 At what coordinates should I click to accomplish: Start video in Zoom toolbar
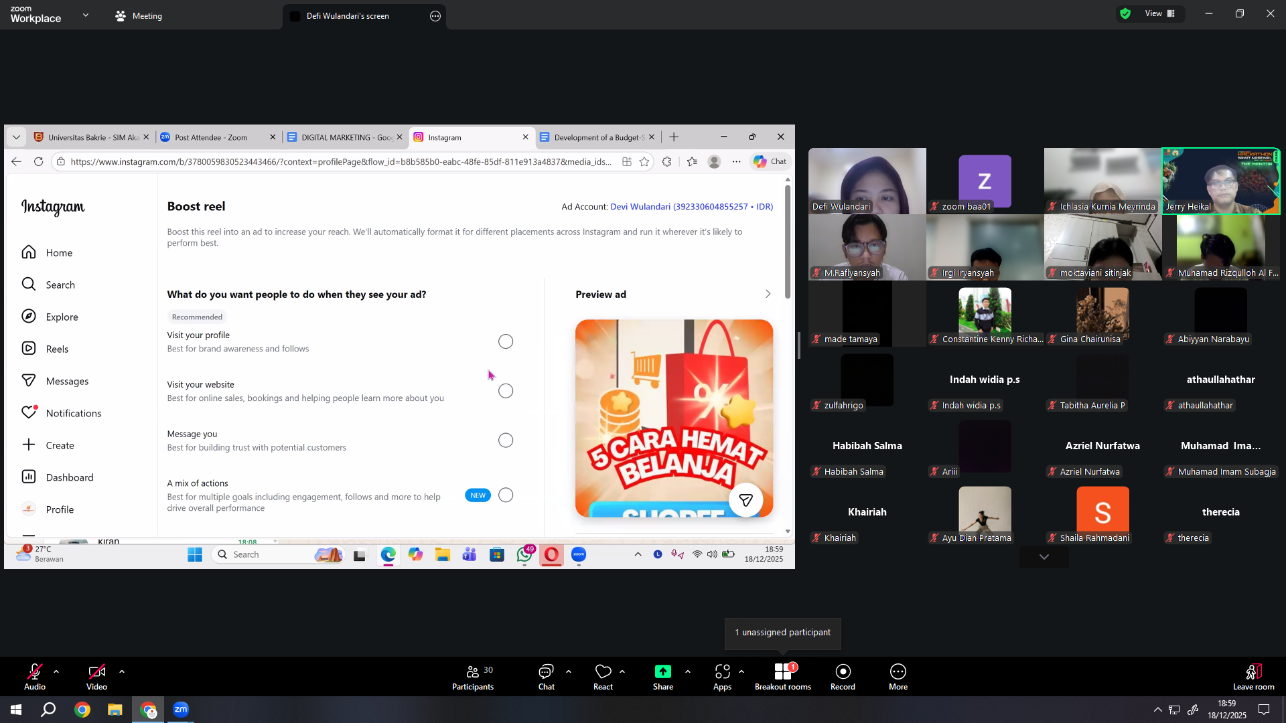[96, 676]
